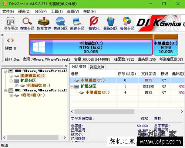Collapse the HD0 disk tree node

pos(5,71)
